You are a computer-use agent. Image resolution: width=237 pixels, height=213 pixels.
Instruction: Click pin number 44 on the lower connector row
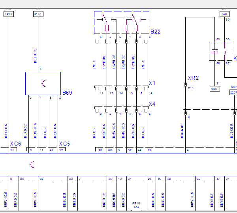click(x=139, y=150)
